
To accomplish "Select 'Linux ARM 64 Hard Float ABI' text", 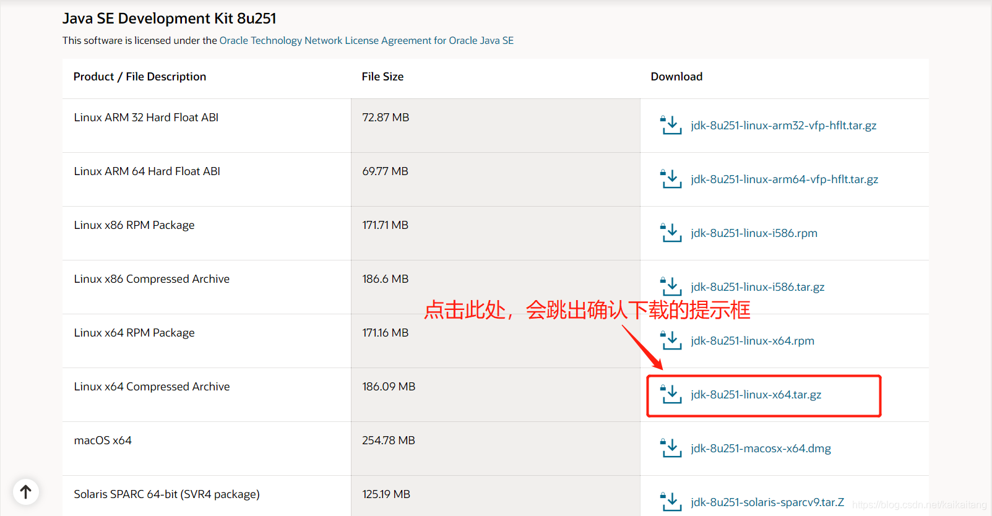I will pyautogui.click(x=147, y=171).
